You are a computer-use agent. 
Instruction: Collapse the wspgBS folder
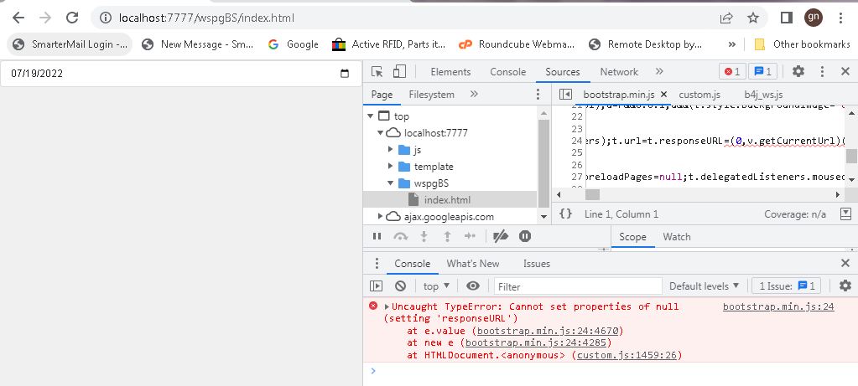pos(390,183)
